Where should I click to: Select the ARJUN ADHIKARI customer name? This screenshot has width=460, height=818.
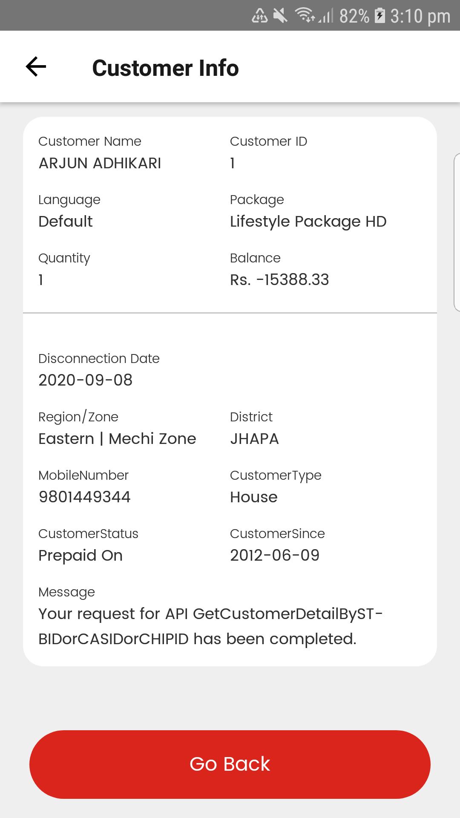coord(100,163)
